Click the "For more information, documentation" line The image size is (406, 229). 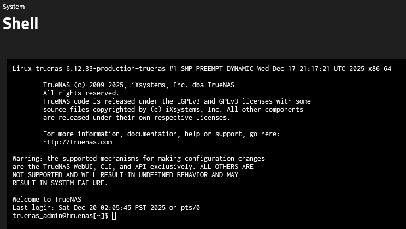[x=161, y=134]
